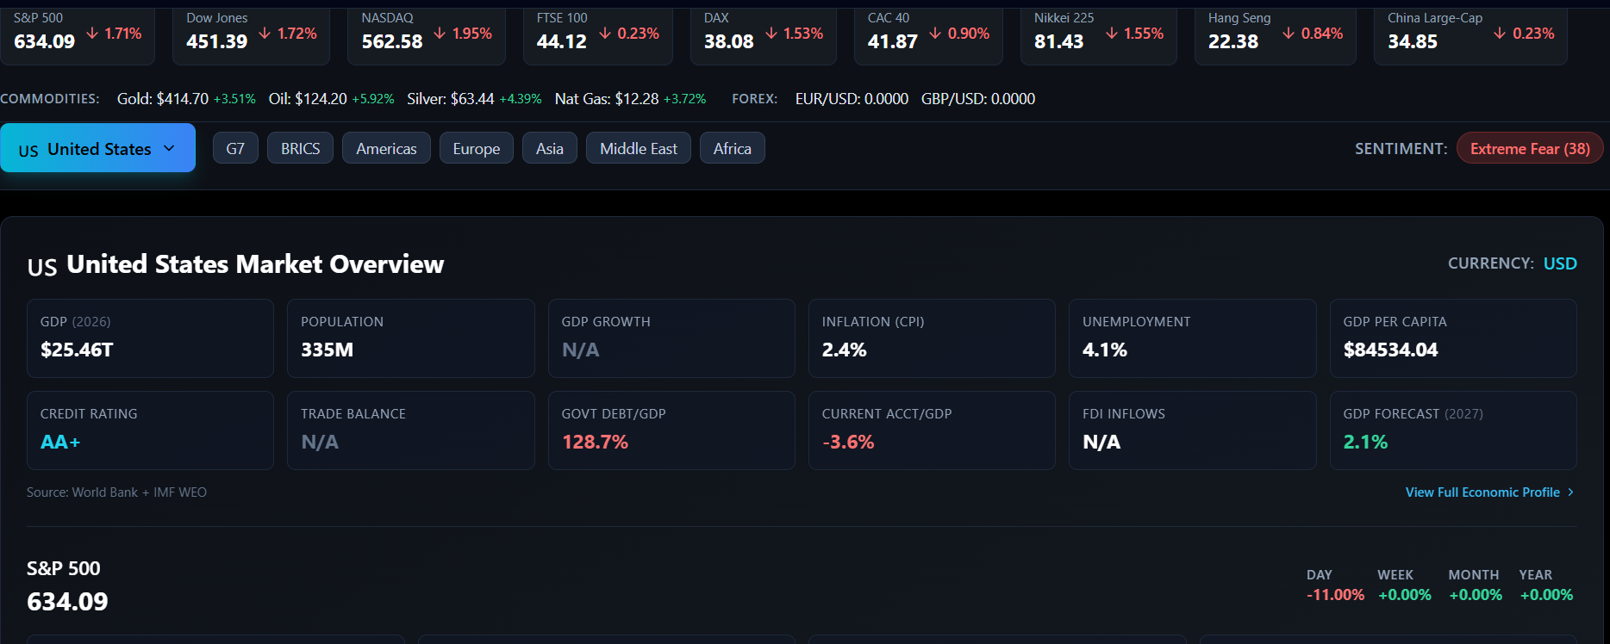The height and width of the screenshot is (644, 1610).
Task: Click the FDI Inflows N/A card
Action: coord(1193,430)
